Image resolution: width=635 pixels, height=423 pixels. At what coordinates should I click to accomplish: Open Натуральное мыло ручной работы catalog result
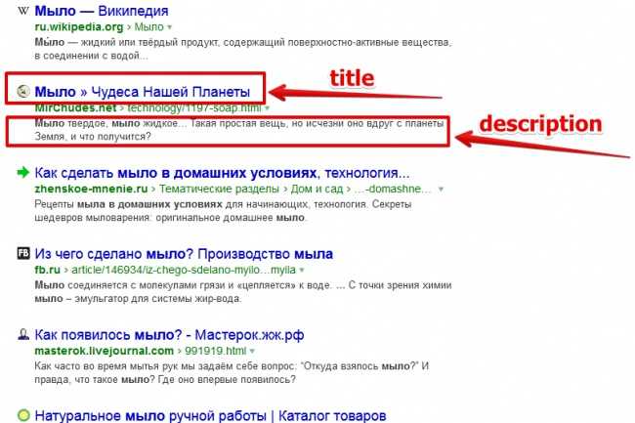210,416
